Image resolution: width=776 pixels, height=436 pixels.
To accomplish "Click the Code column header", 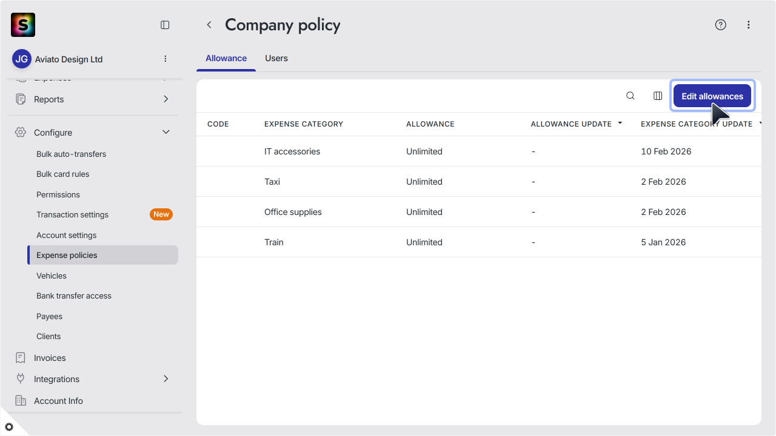I will point(218,124).
